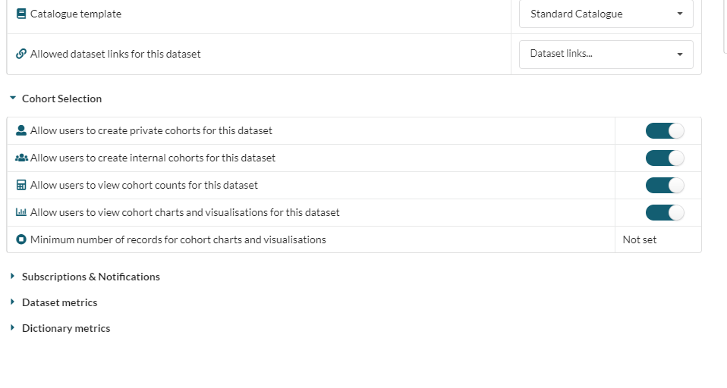Image resolution: width=727 pixels, height=388 pixels.
Task: Expand the Dictionary metrics section
Action: (x=65, y=328)
